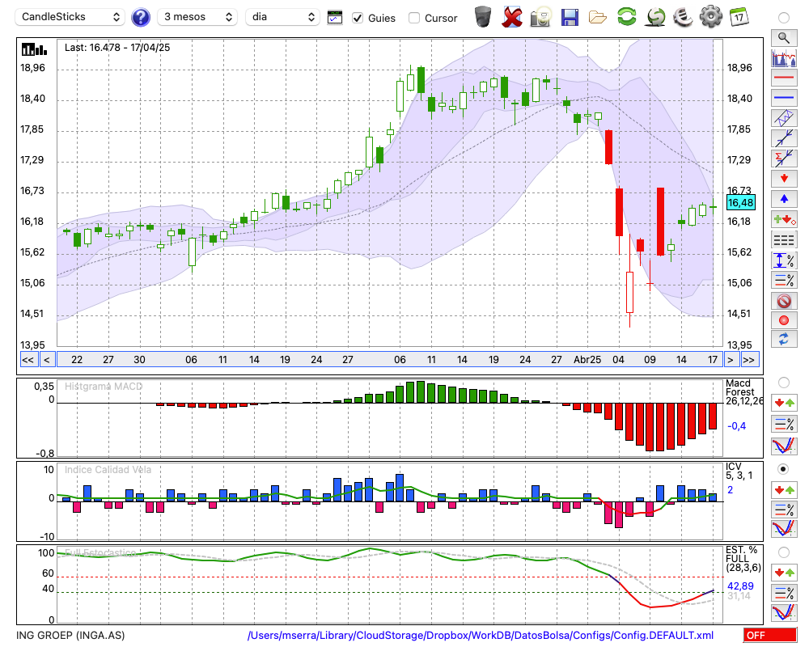Open the '3 mesos' period dropdown
809x647 pixels.
tap(197, 17)
